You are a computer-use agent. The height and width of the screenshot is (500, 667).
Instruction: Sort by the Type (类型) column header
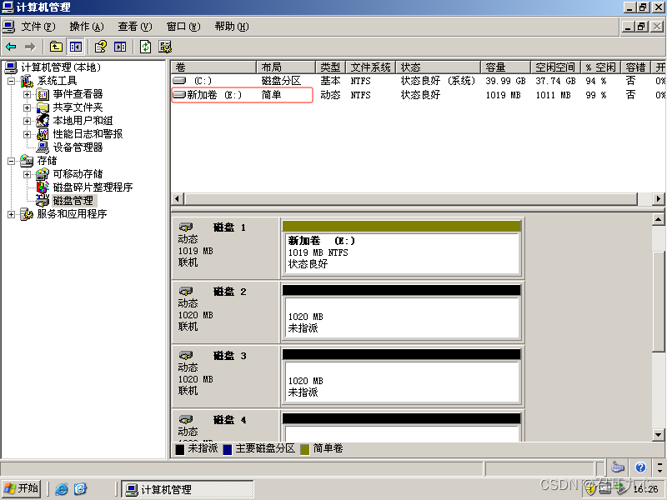pyautogui.click(x=331, y=67)
